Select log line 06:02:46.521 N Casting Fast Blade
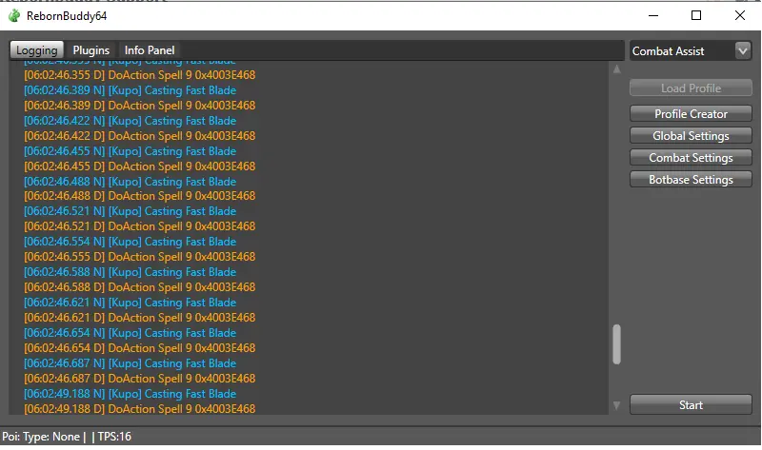762x450 pixels. point(130,211)
